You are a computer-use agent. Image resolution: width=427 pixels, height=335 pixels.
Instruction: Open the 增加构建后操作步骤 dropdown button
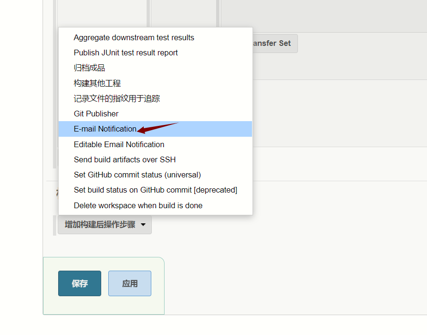(105, 225)
